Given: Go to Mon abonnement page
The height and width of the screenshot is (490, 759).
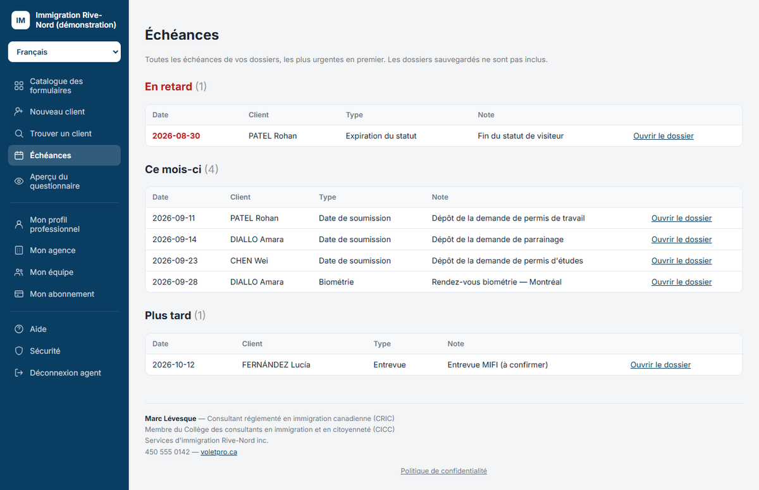Looking at the screenshot, I should pos(65,294).
